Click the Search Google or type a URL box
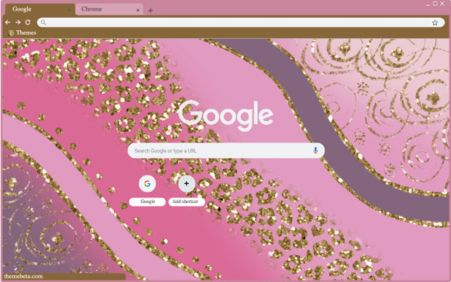This screenshot has height=282, width=451. [x=226, y=151]
